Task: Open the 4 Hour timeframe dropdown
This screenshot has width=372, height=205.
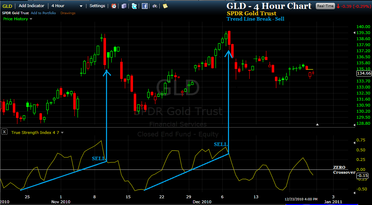Action: click(67, 6)
